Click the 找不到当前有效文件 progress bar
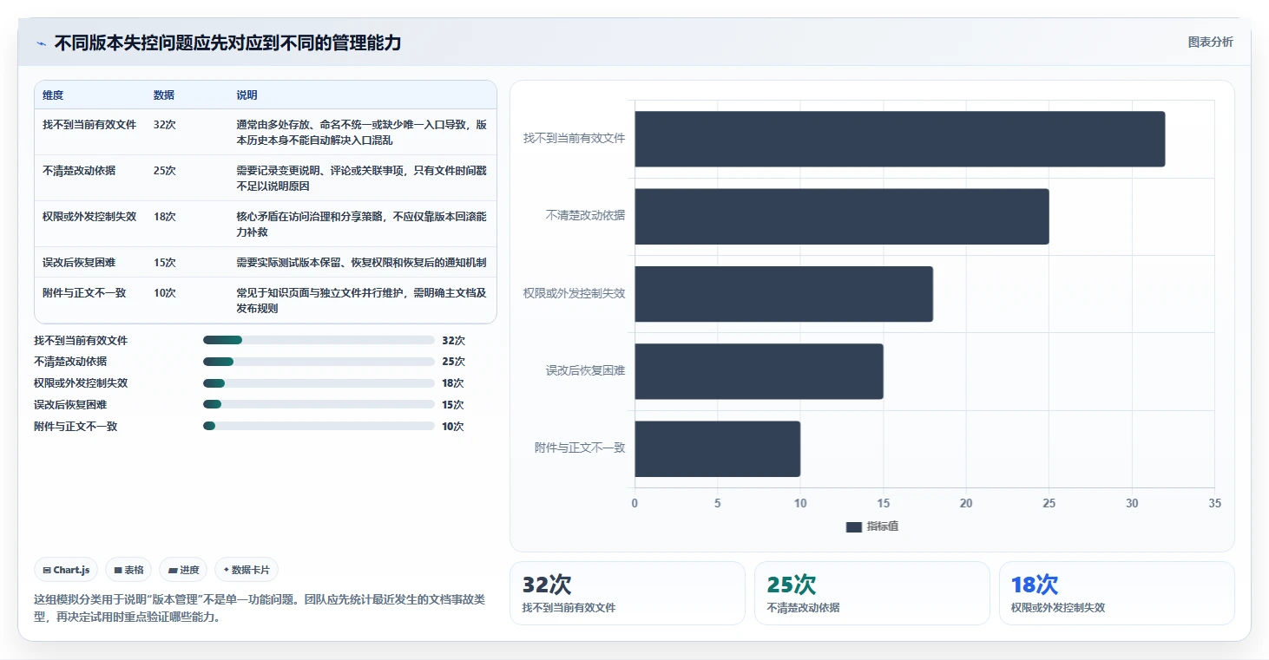Screen dimensions: 1269x660 coord(319,340)
